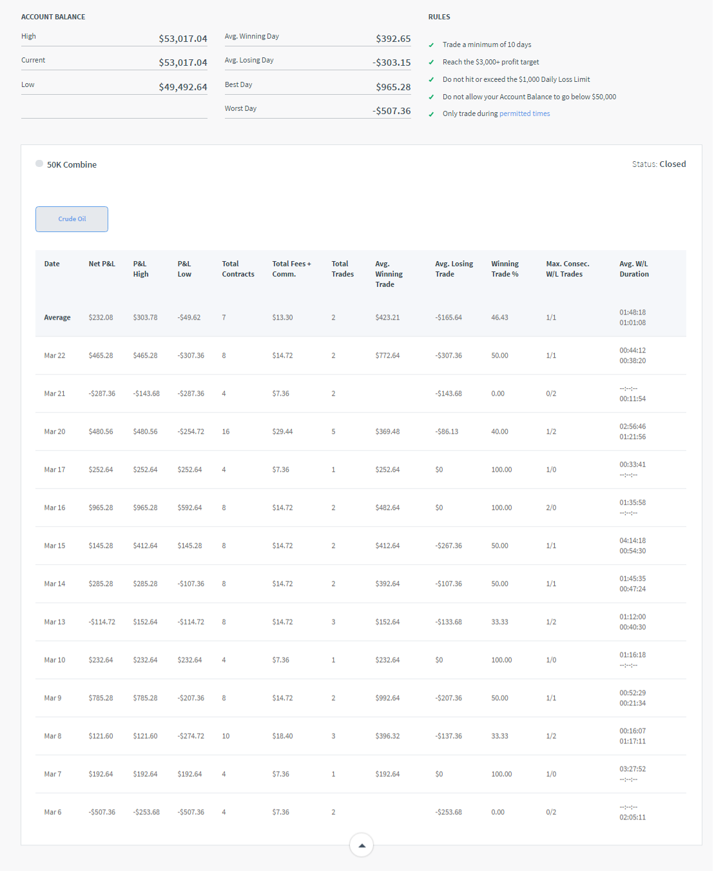Click the 'Status: Closed' label
This screenshot has width=714, height=871.
click(659, 164)
